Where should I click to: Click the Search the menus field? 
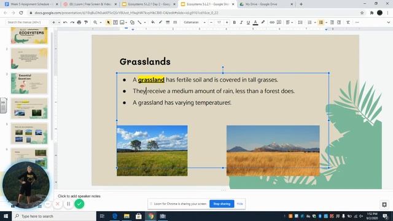point(27,22)
